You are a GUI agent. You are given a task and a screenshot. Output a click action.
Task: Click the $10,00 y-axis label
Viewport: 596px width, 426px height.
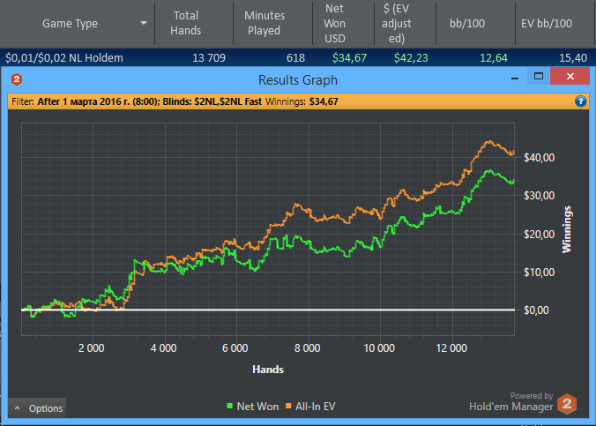[x=539, y=273]
